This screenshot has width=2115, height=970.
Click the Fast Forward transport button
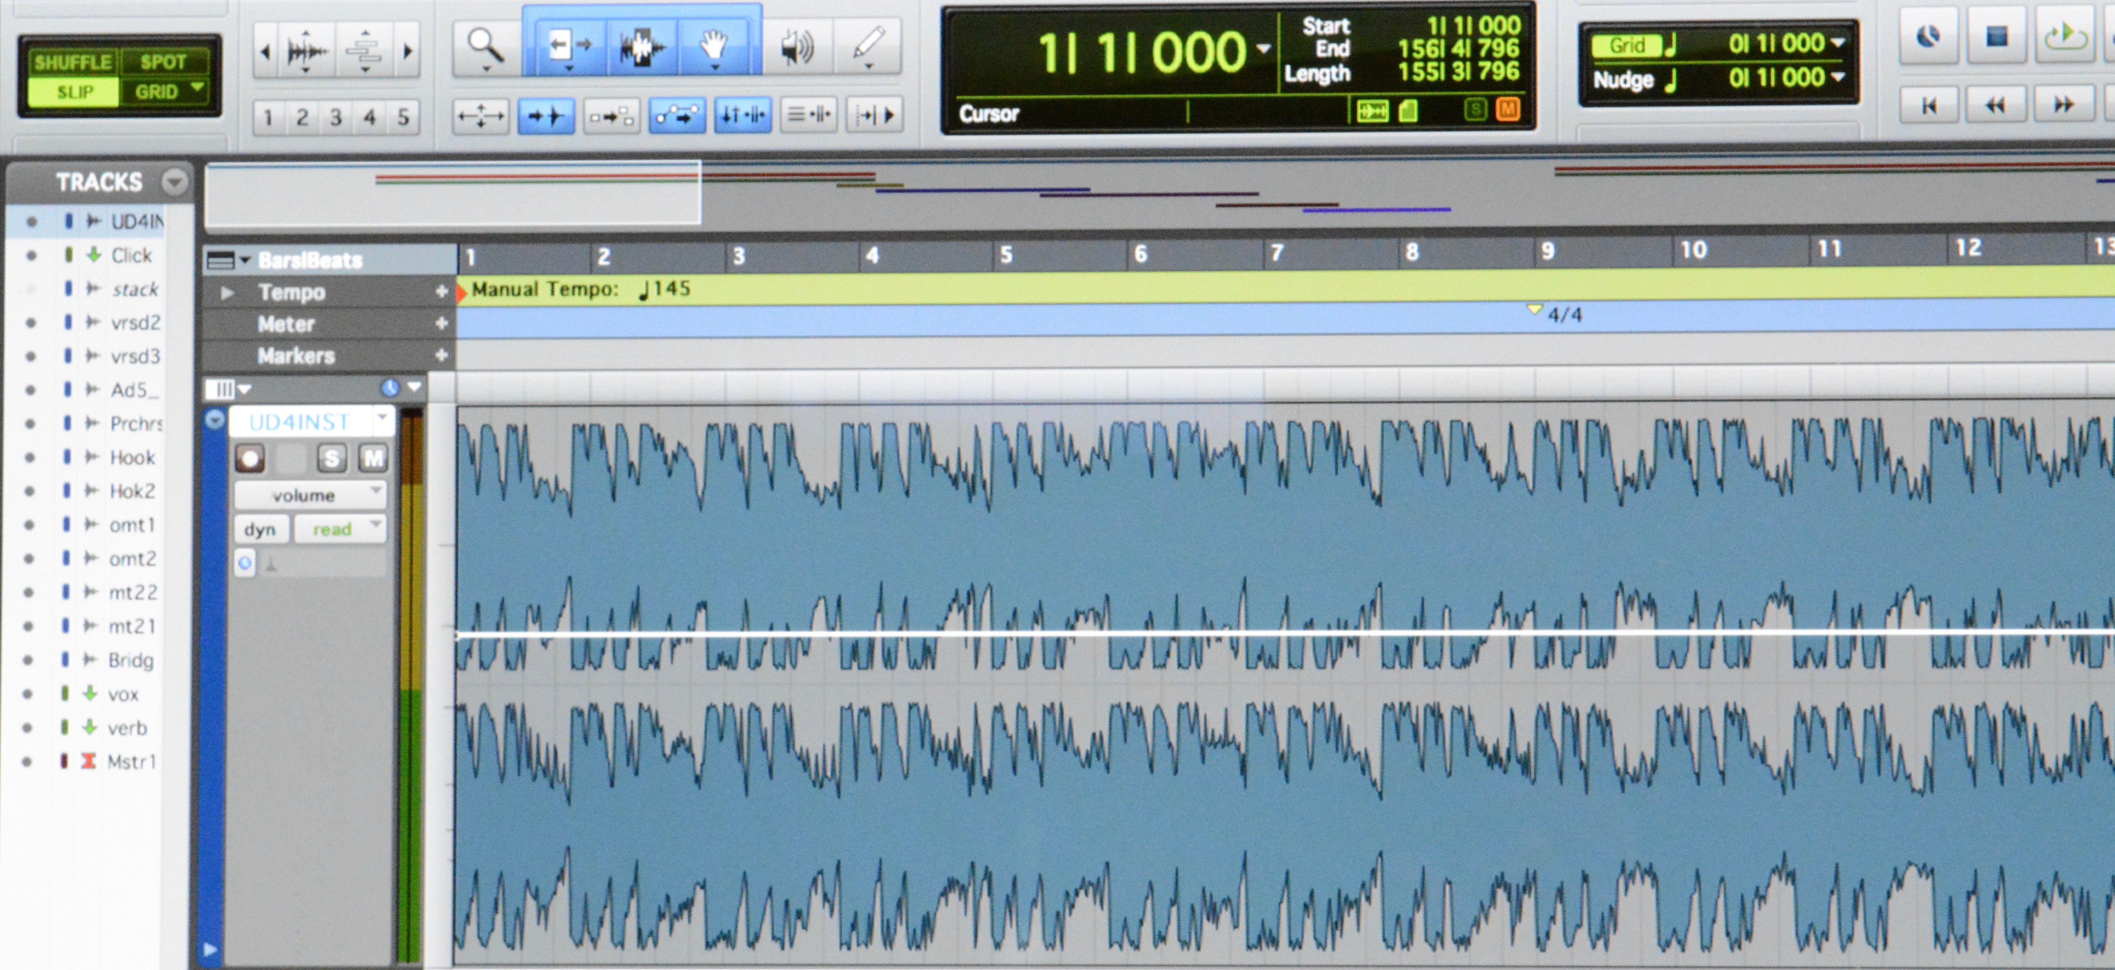click(x=2064, y=104)
